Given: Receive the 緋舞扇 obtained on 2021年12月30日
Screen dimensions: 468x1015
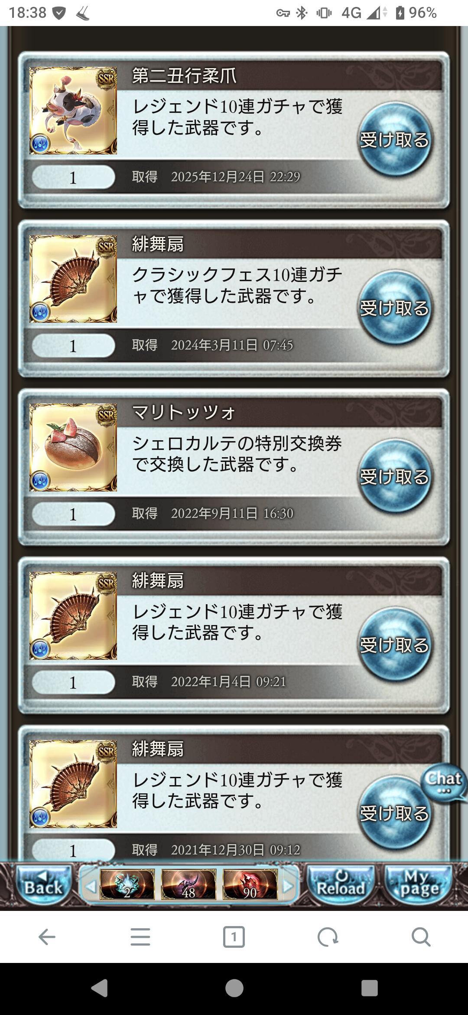Looking at the screenshot, I should [x=395, y=813].
